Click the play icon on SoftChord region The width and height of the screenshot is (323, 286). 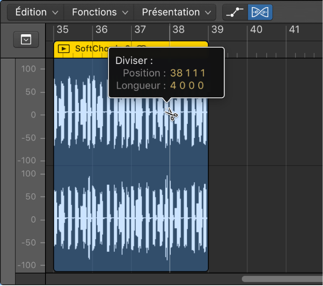pyautogui.click(x=64, y=49)
